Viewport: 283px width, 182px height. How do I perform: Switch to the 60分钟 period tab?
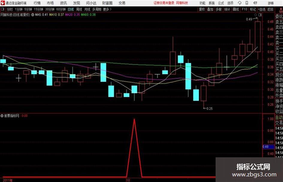pyautogui.click(x=61, y=9)
